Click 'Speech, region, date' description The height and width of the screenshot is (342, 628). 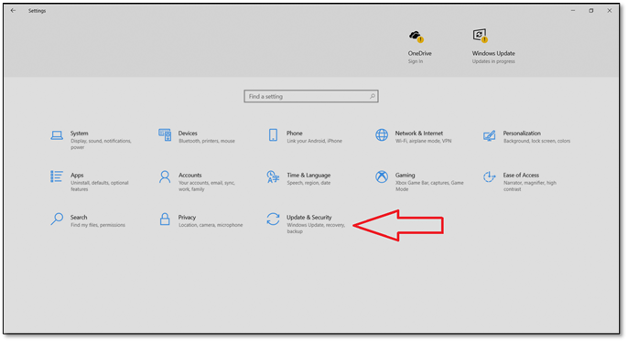click(309, 183)
